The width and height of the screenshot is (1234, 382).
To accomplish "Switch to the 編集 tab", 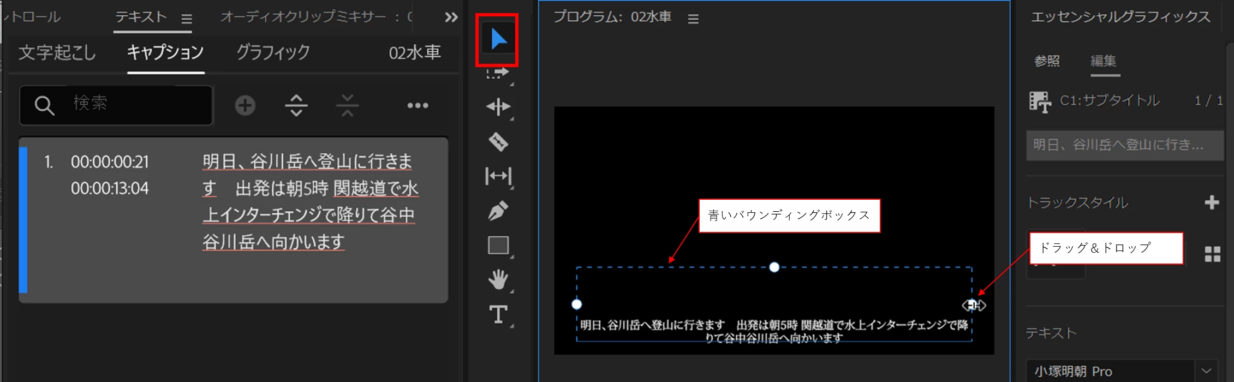I will tap(1103, 61).
